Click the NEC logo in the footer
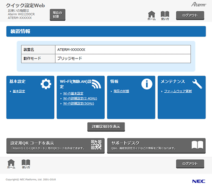 (x=199, y=181)
